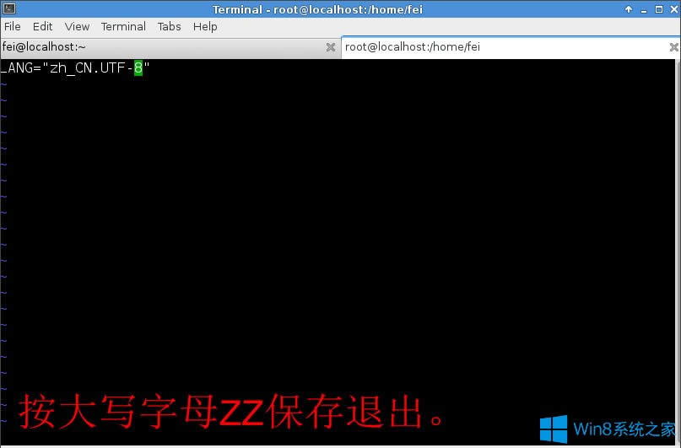The image size is (681, 448).
Task: Open the View menu
Action: (x=77, y=26)
